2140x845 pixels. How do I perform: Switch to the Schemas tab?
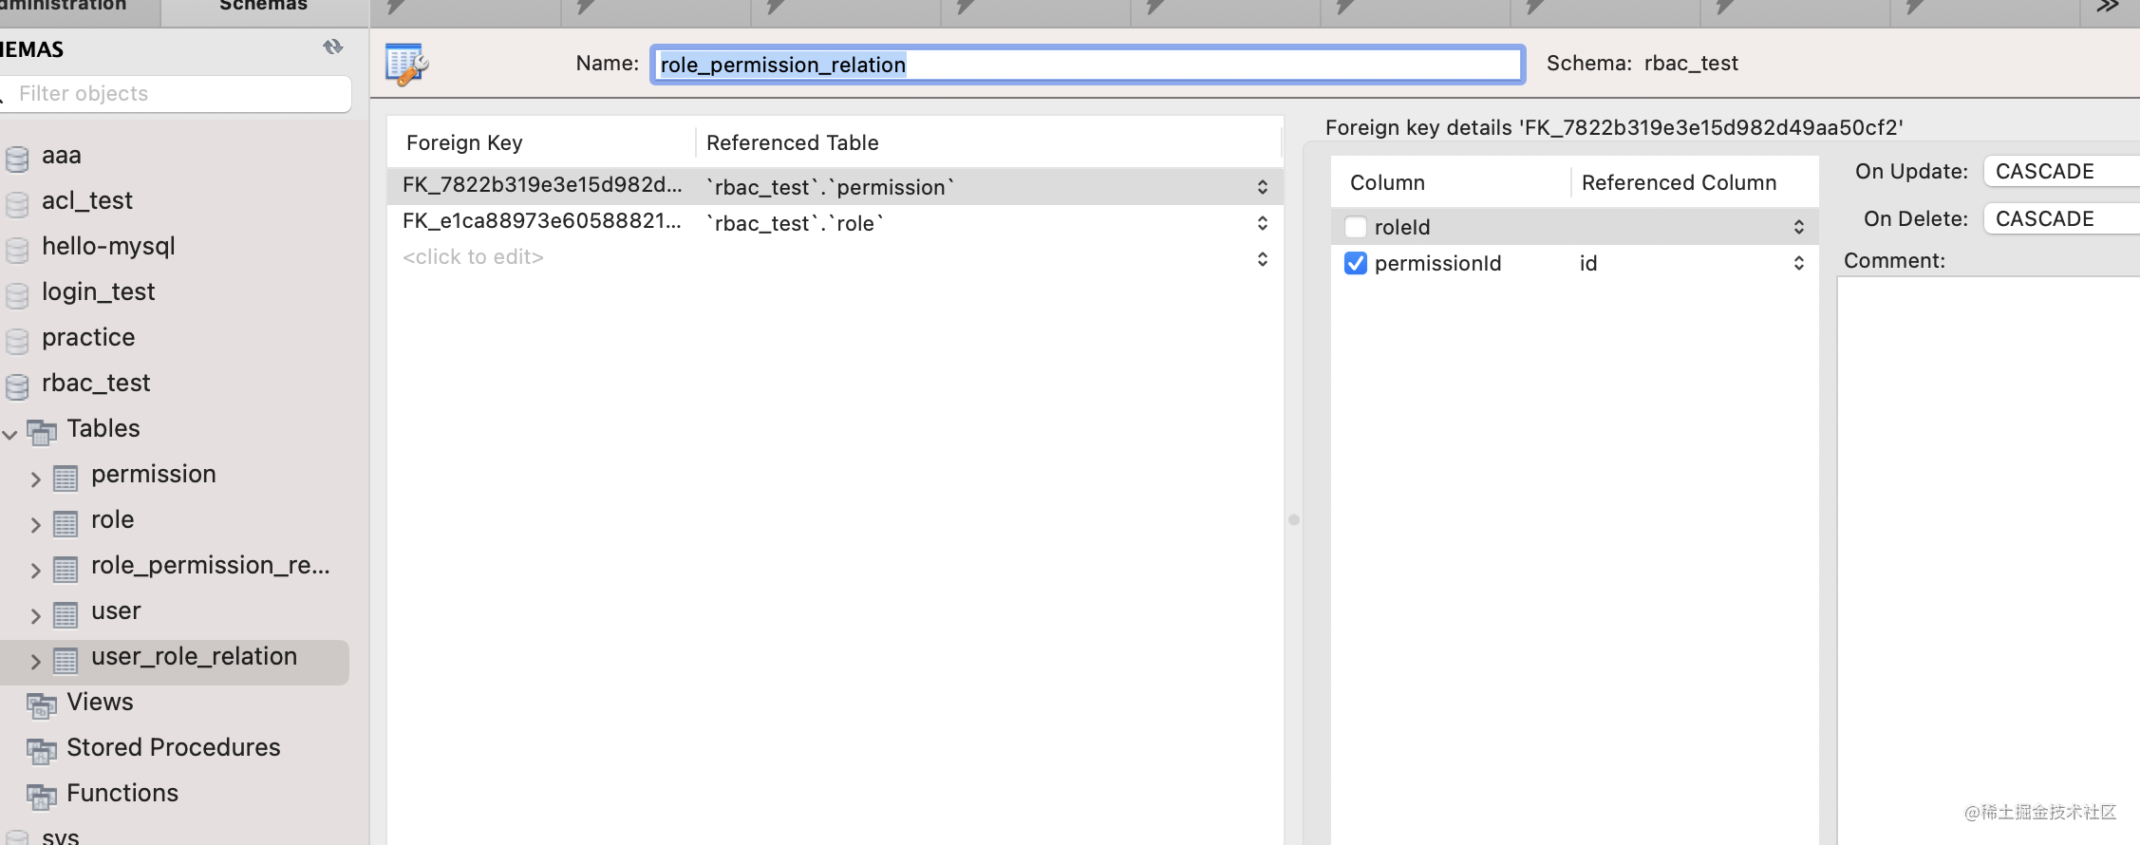point(264,8)
